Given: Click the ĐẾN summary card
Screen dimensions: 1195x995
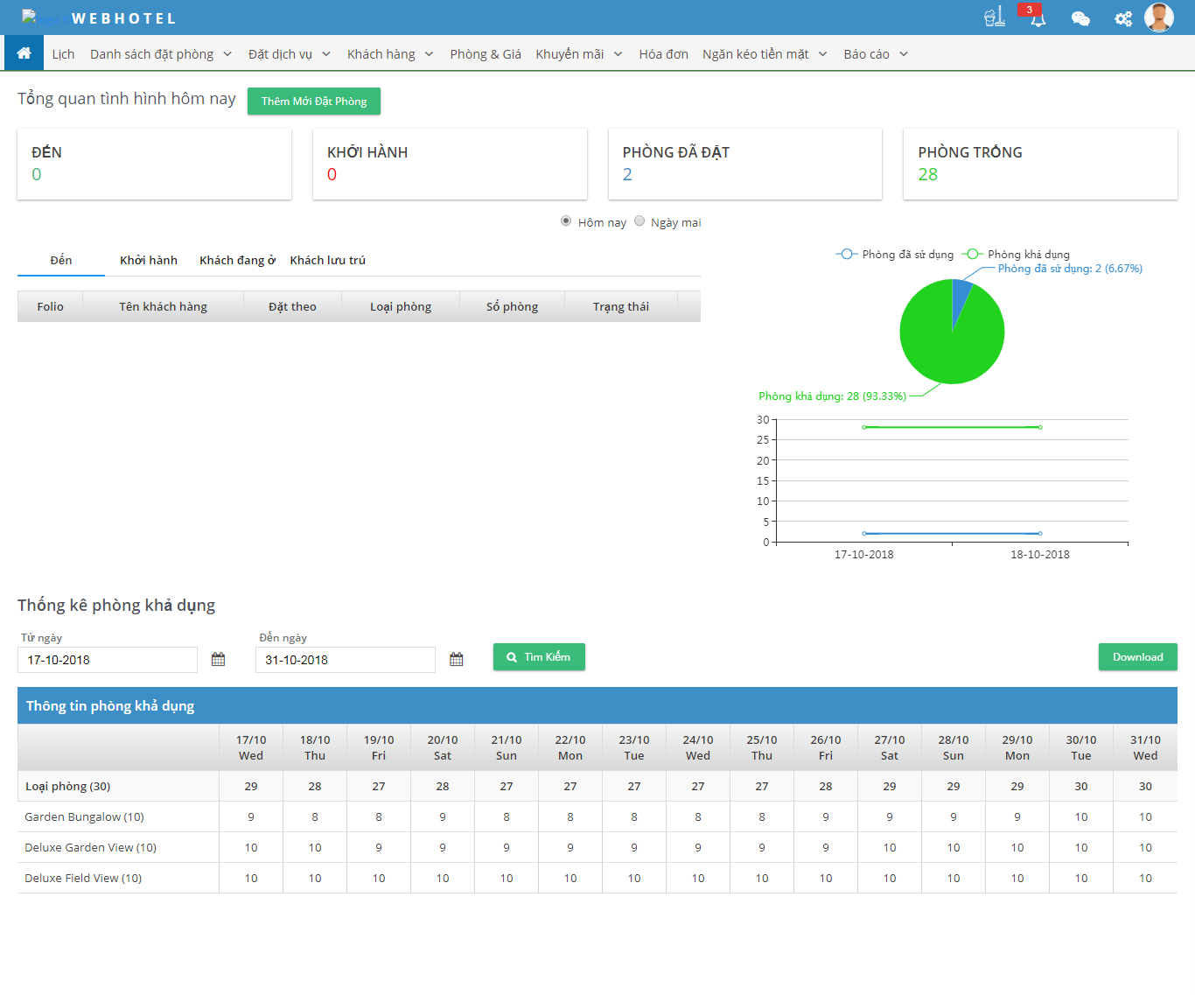Looking at the screenshot, I should pyautogui.click(x=154, y=164).
